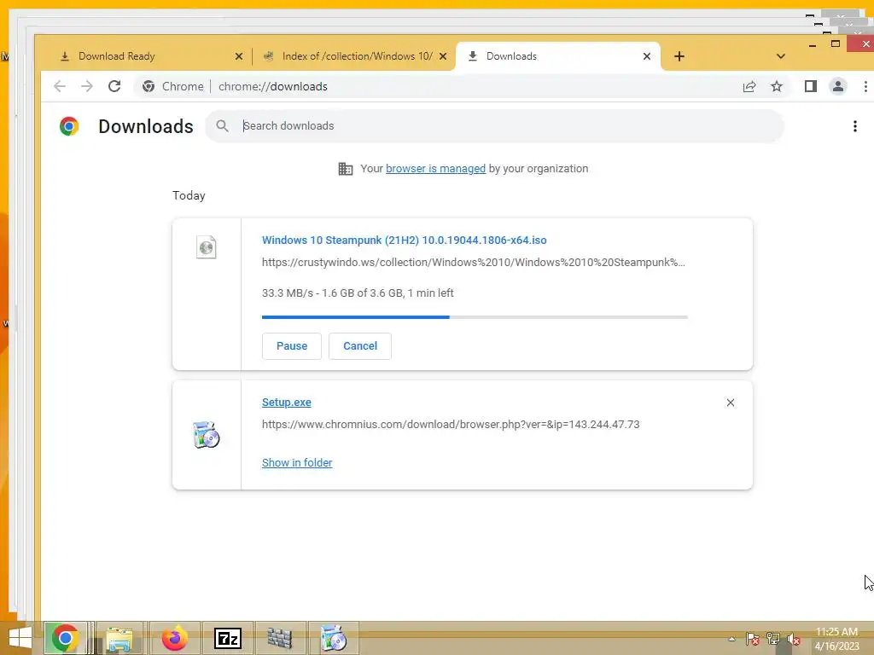Click the search magnifier icon

coord(223,126)
